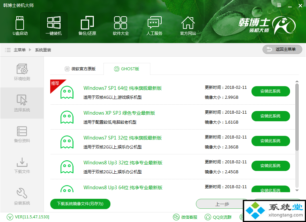The width and height of the screenshot is (306, 222).
Task: Click 下载系统镜像文件(另存为) button
Action: click(x=80, y=204)
